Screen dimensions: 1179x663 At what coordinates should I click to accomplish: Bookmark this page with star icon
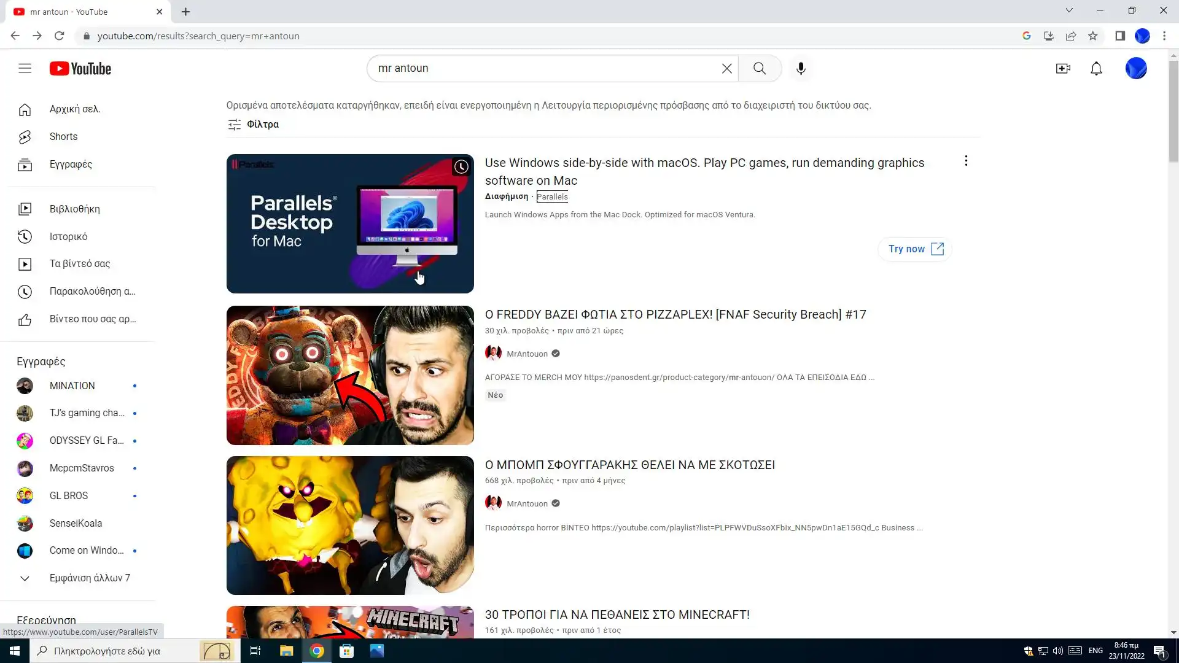coord(1093,36)
